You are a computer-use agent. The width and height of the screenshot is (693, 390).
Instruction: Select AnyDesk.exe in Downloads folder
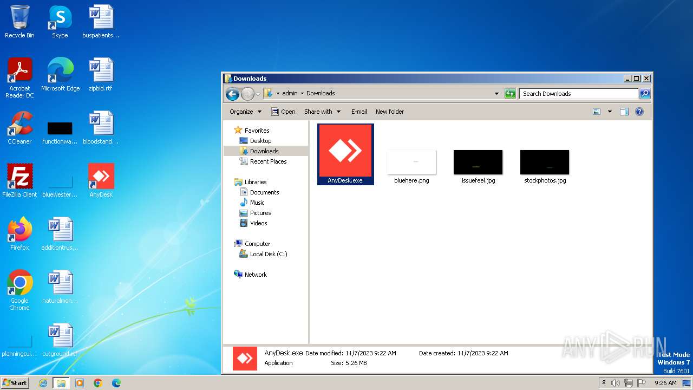point(345,154)
